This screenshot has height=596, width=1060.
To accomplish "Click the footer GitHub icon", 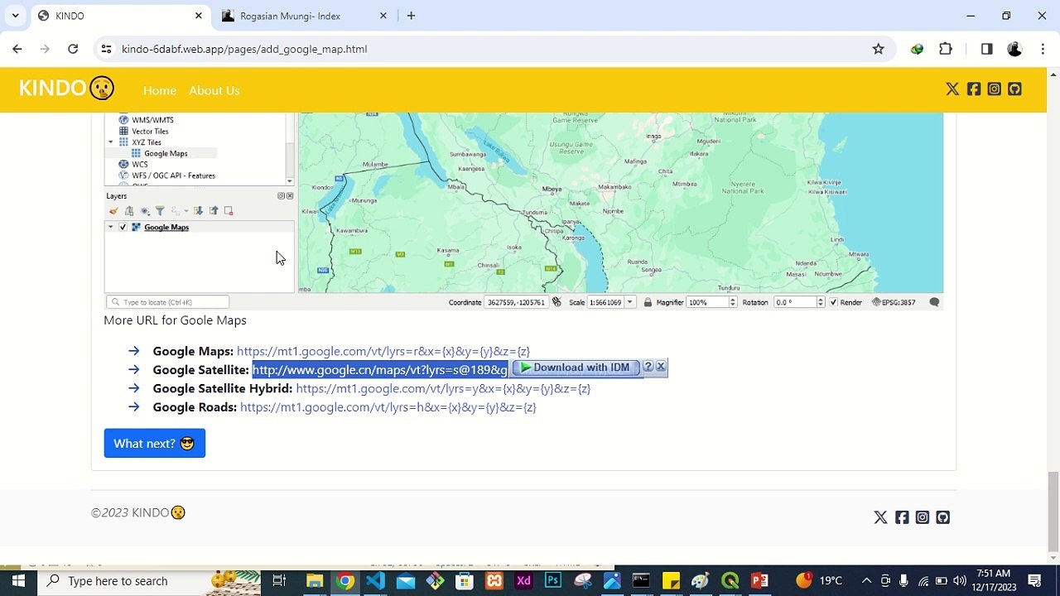I will tap(942, 517).
